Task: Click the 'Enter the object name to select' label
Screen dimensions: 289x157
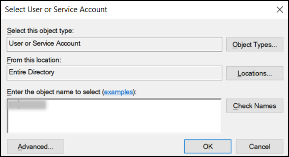Action: [x=54, y=92]
